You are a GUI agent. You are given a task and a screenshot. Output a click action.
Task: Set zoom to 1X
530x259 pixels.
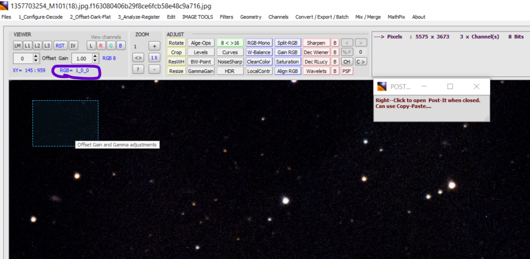(x=154, y=58)
